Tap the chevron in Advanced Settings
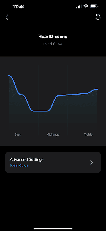The image size is (106, 231). click(x=91, y=163)
